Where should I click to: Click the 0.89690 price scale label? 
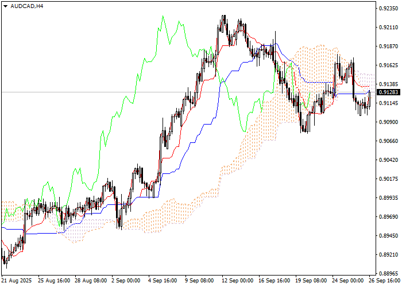pos(389,217)
